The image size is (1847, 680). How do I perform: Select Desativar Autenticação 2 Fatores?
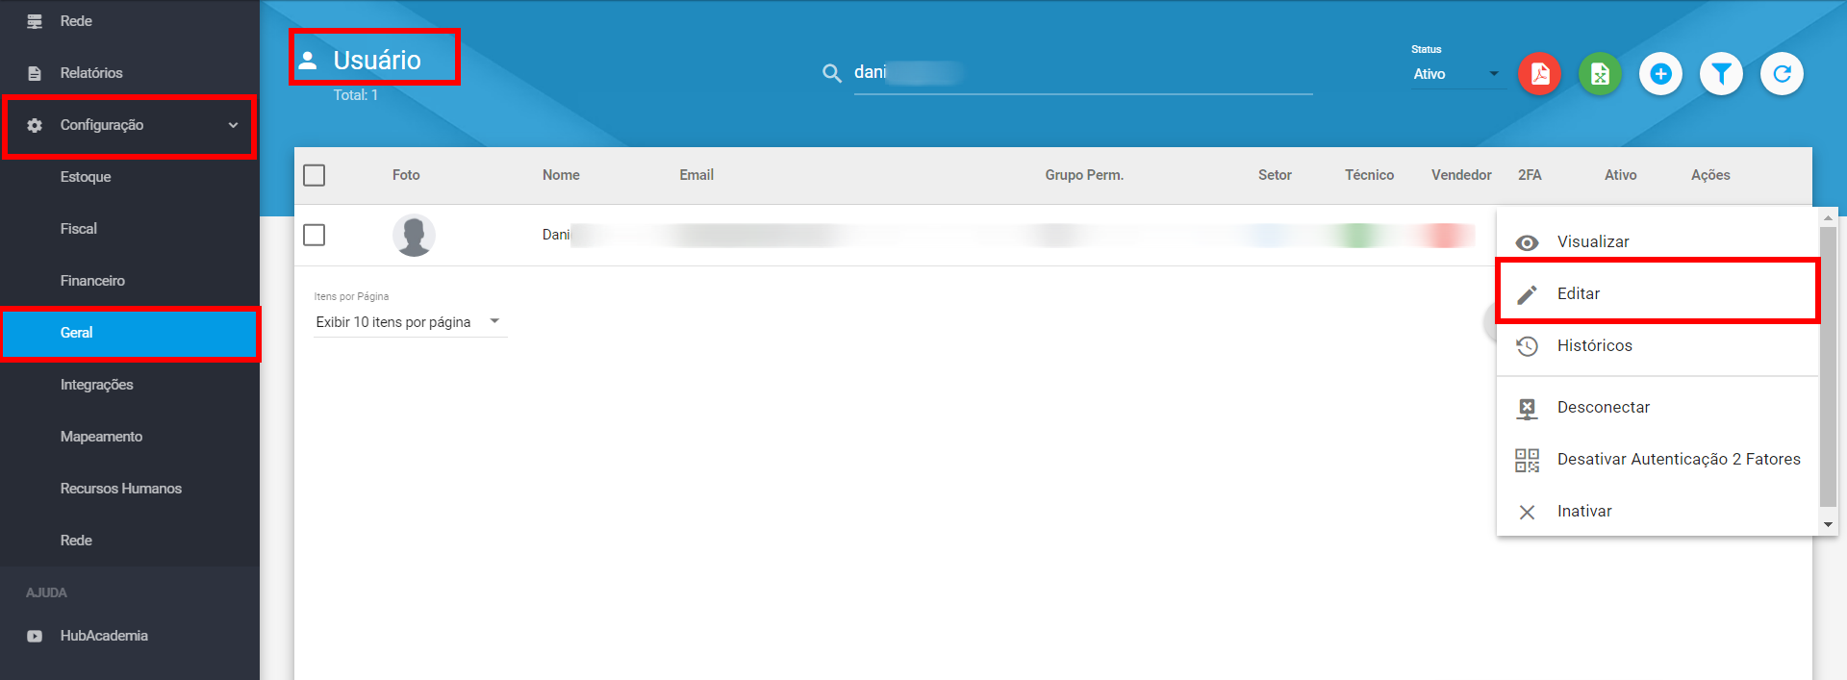[1657, 460]
